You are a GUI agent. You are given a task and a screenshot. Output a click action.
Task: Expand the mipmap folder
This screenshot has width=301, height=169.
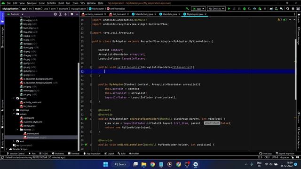pos(14,110)
